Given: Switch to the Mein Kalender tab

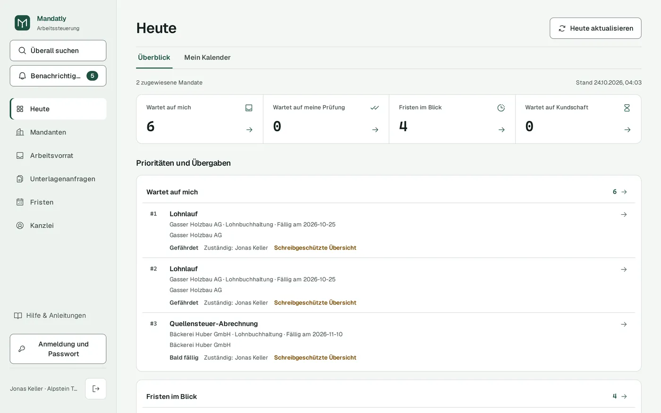Looking at the screenshot, I should tap(207, 58).
